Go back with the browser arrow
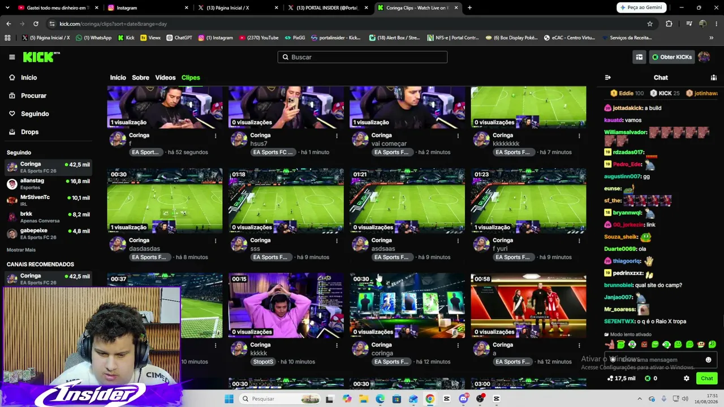 8,24
